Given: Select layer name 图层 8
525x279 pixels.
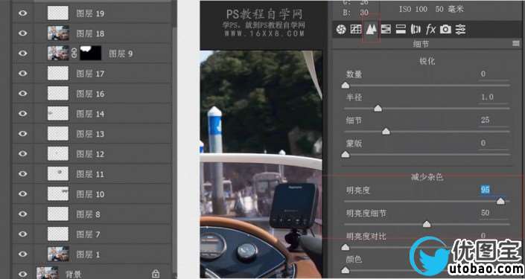Looking at the screenshot, I should (88, 214).
